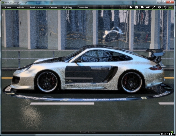This screenshot has height=136, width=176.
Task: Click the open folder toolbar icon
Action: pos(131,7)
